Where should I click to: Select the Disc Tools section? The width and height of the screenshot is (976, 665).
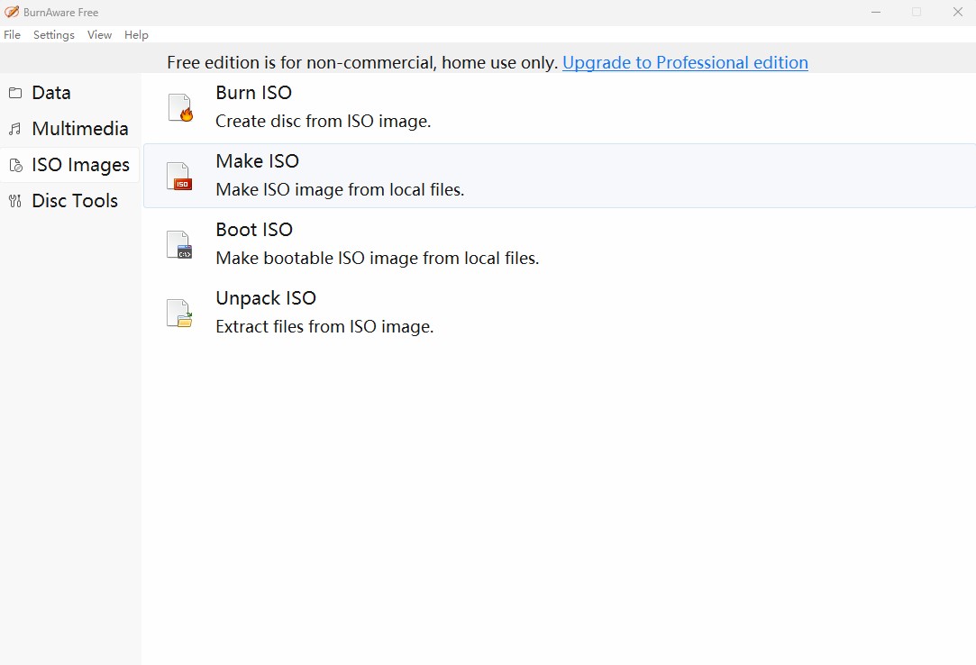point(75,200)
